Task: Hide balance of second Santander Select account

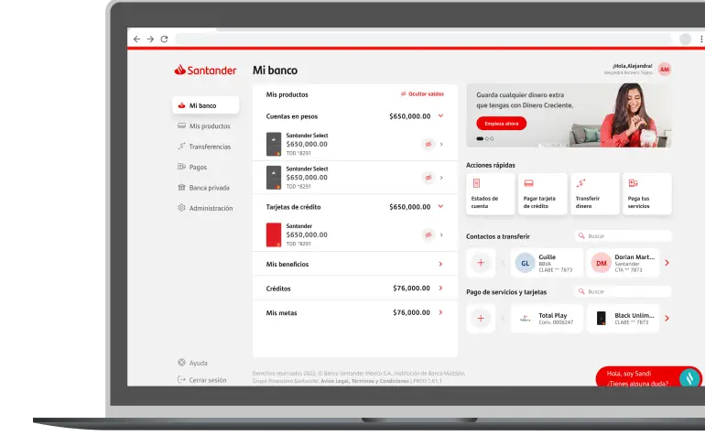Action: pos(428,178)
